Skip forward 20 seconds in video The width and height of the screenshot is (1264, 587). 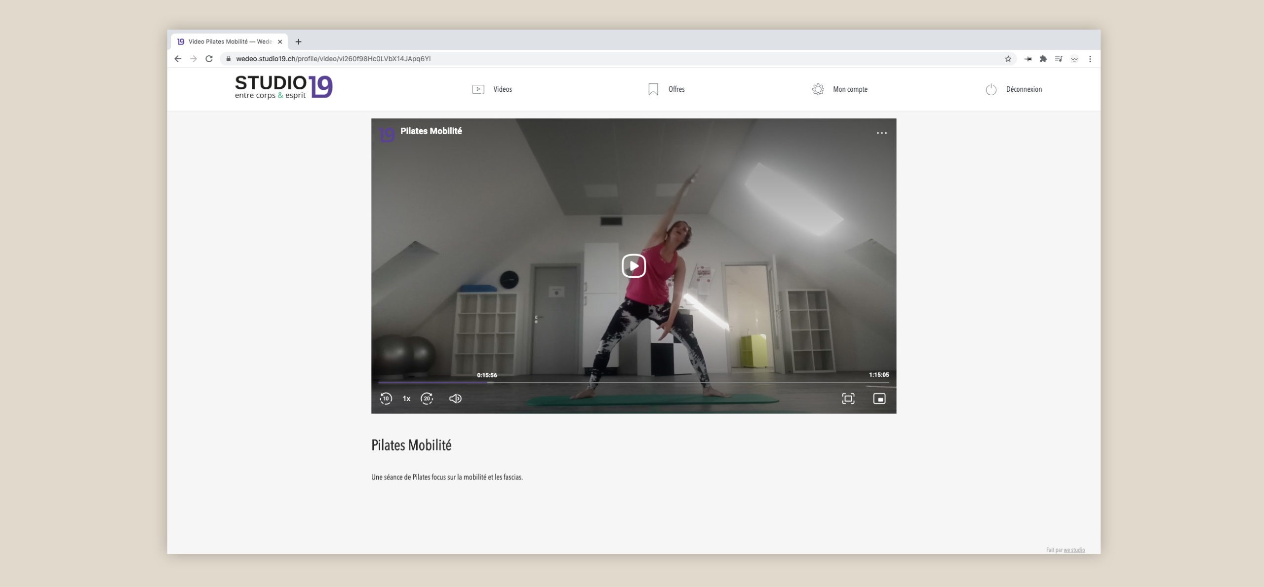(x=427, y=399)
